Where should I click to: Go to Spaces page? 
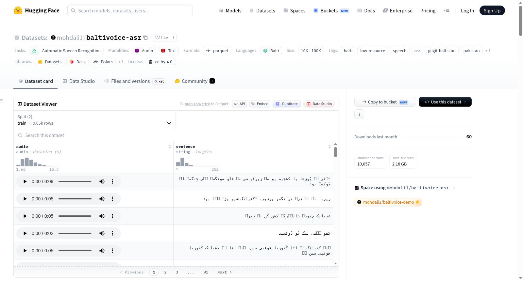click(x=294, y=10)
